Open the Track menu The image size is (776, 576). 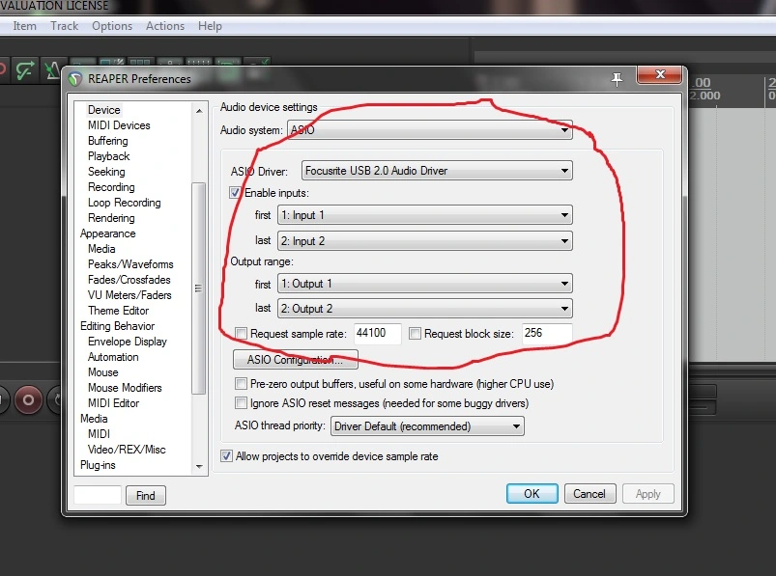[x=65, y=26]
